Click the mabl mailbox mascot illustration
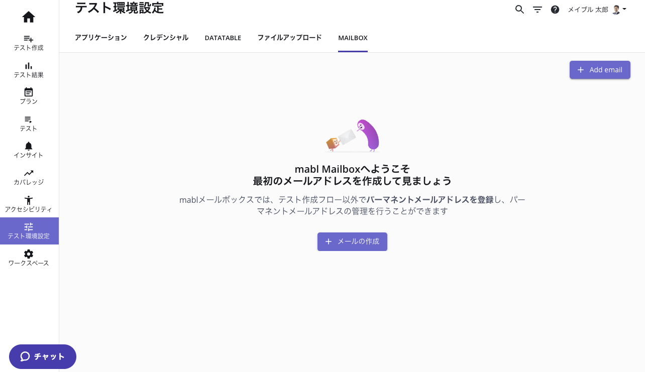This screenshot has height=372, width=645. [x=352, y=136]
